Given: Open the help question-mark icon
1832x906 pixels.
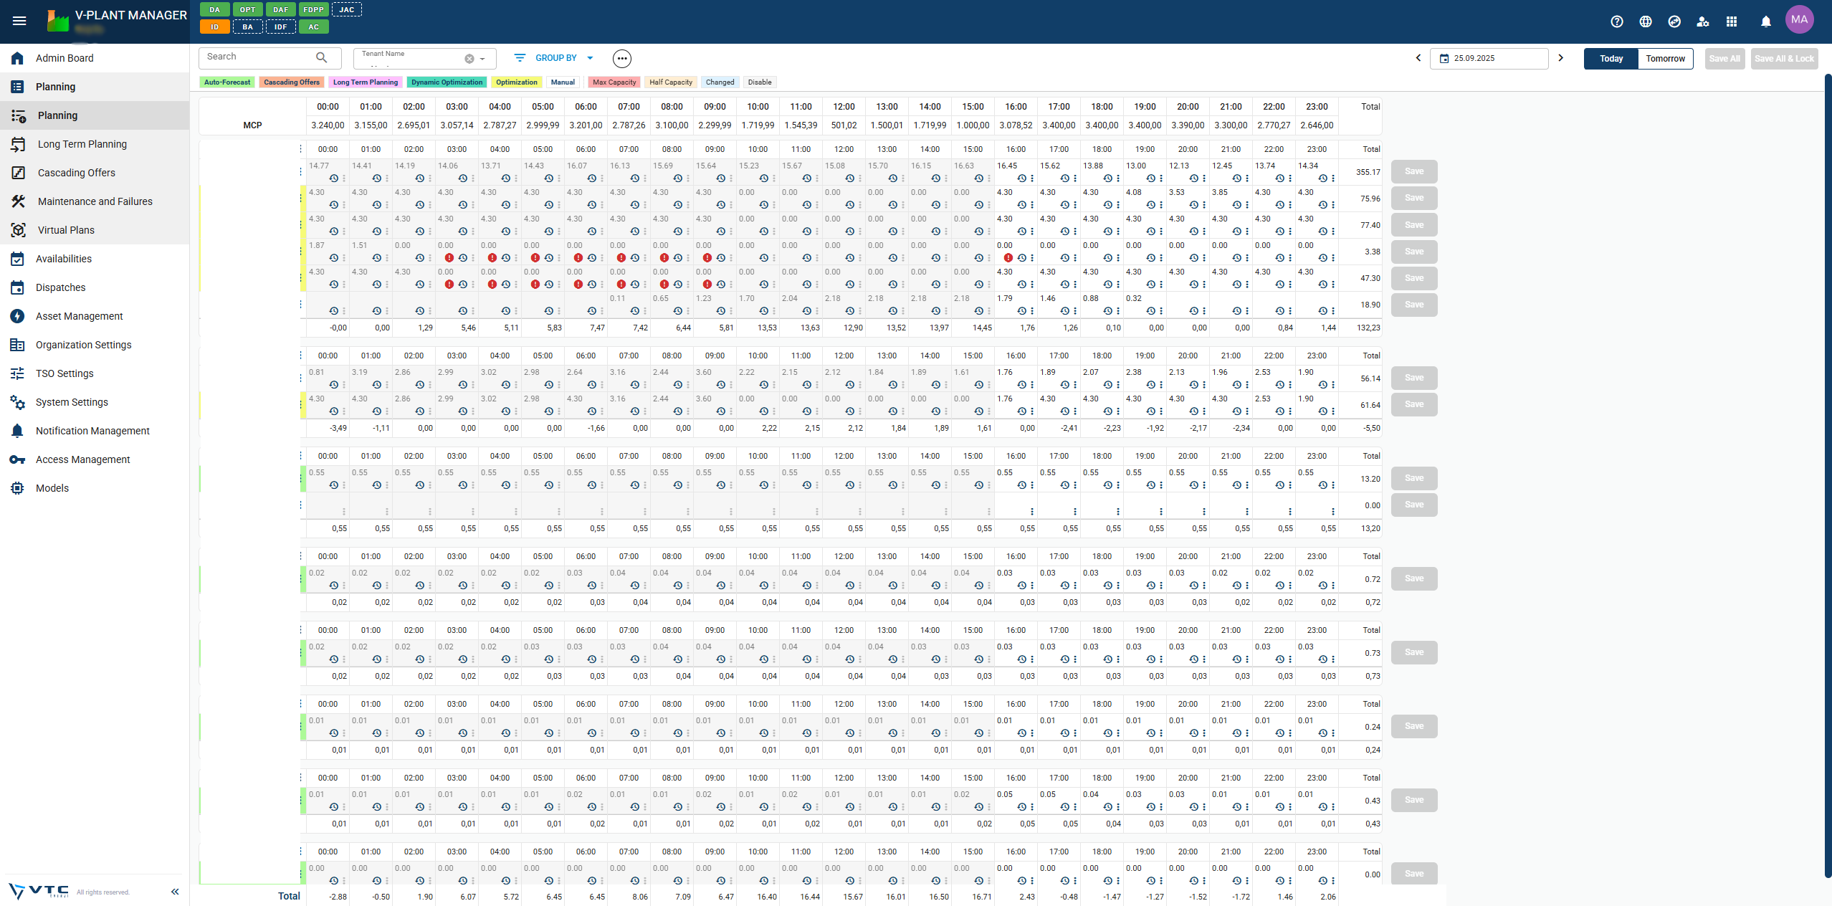Looking at the screenshot, I should (x=1616, y=22).
